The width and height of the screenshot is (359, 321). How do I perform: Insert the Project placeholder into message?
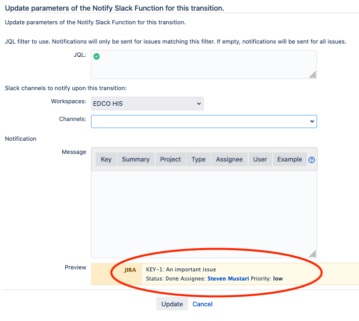click(170, 159)
